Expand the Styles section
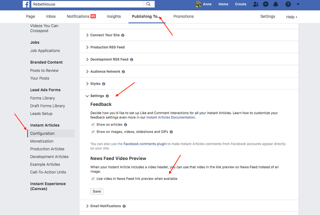 coord(95,84)
